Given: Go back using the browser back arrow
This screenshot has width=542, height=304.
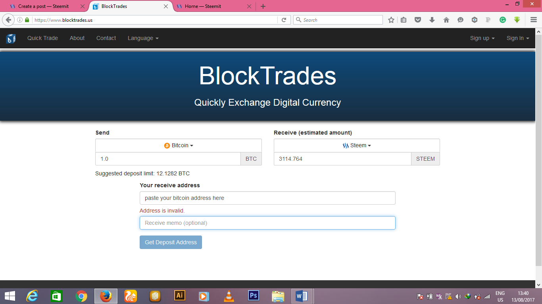Looking at the screenshot, I should click(8, 20).
